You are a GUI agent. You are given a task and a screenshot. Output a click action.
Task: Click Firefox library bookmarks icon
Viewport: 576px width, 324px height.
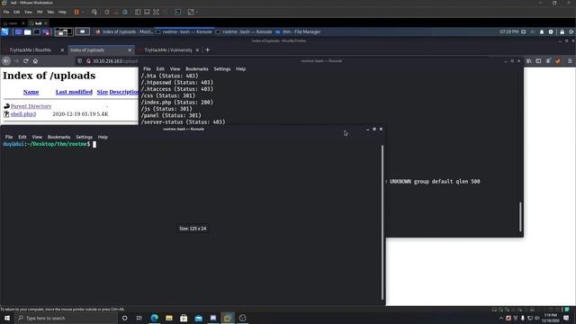click(x=529, y=61)
